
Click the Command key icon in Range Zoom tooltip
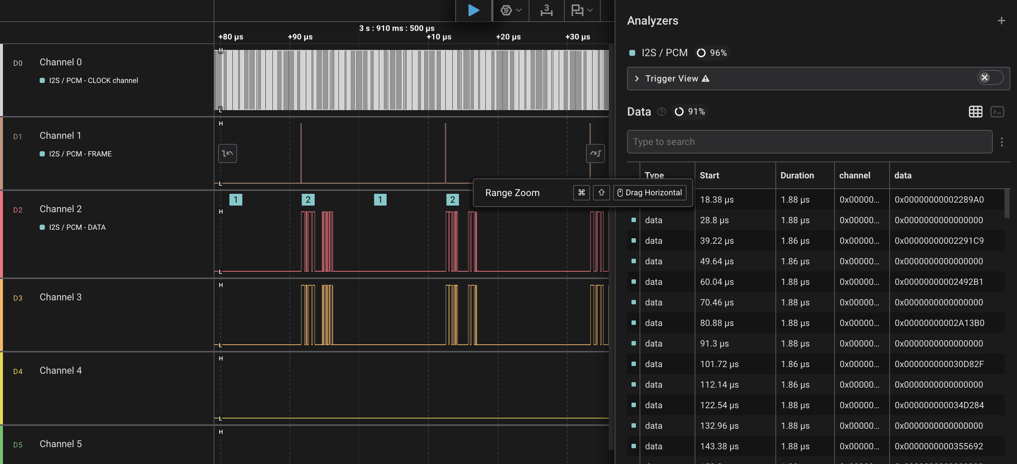pyautogui.click(x=581, y=193)
